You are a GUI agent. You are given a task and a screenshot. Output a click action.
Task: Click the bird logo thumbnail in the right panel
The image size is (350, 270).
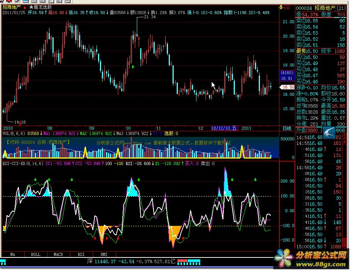coord(329,133)
